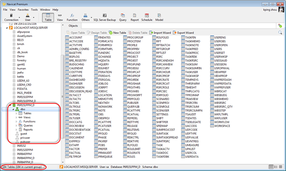The image size is (286, 171).
Task: Open User dropdown arrow
Action: coord(34,17)
